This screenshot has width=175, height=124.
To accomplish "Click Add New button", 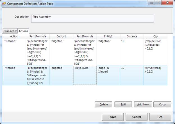I will (143, 104).
